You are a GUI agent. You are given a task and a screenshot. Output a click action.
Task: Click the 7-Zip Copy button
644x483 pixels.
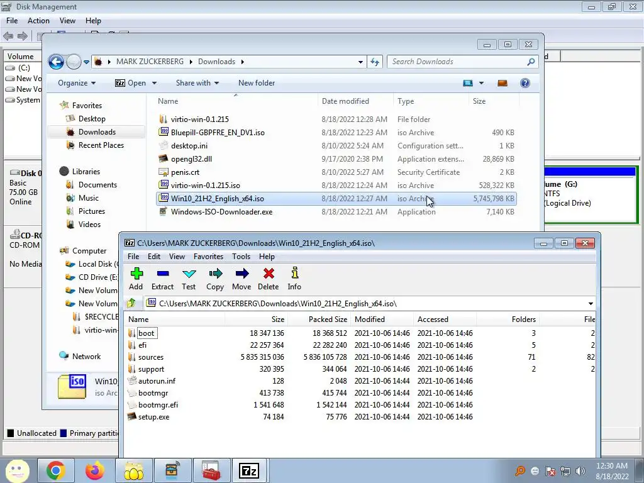pos(215,279)
